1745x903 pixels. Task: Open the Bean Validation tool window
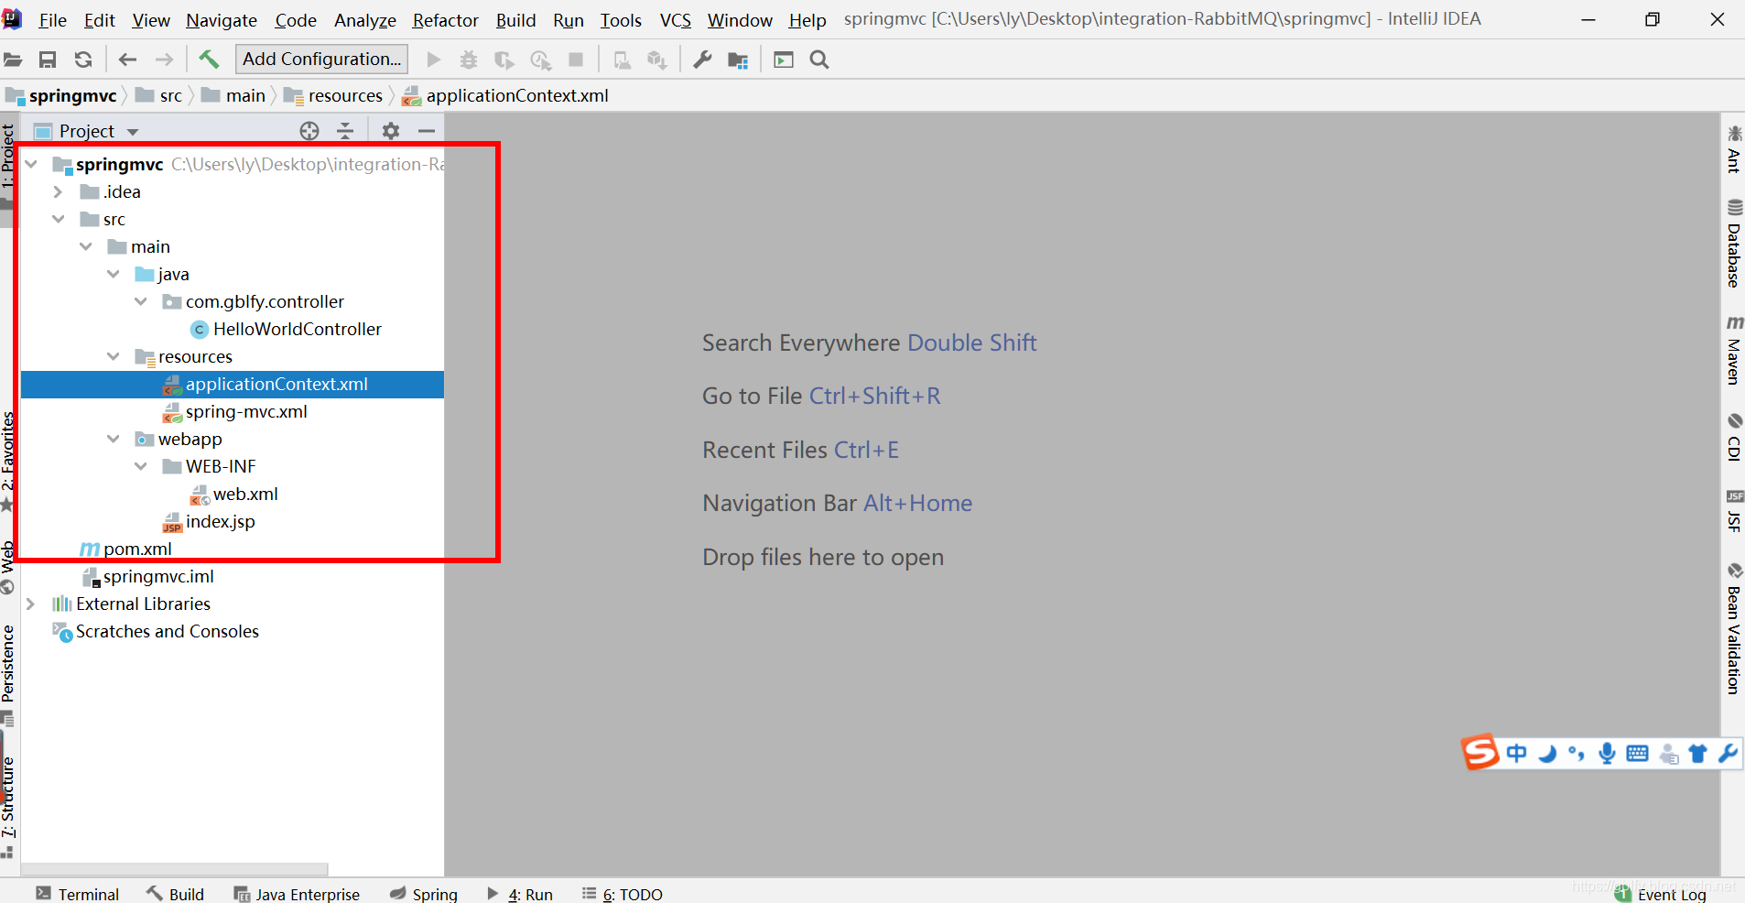(1734, 628)
